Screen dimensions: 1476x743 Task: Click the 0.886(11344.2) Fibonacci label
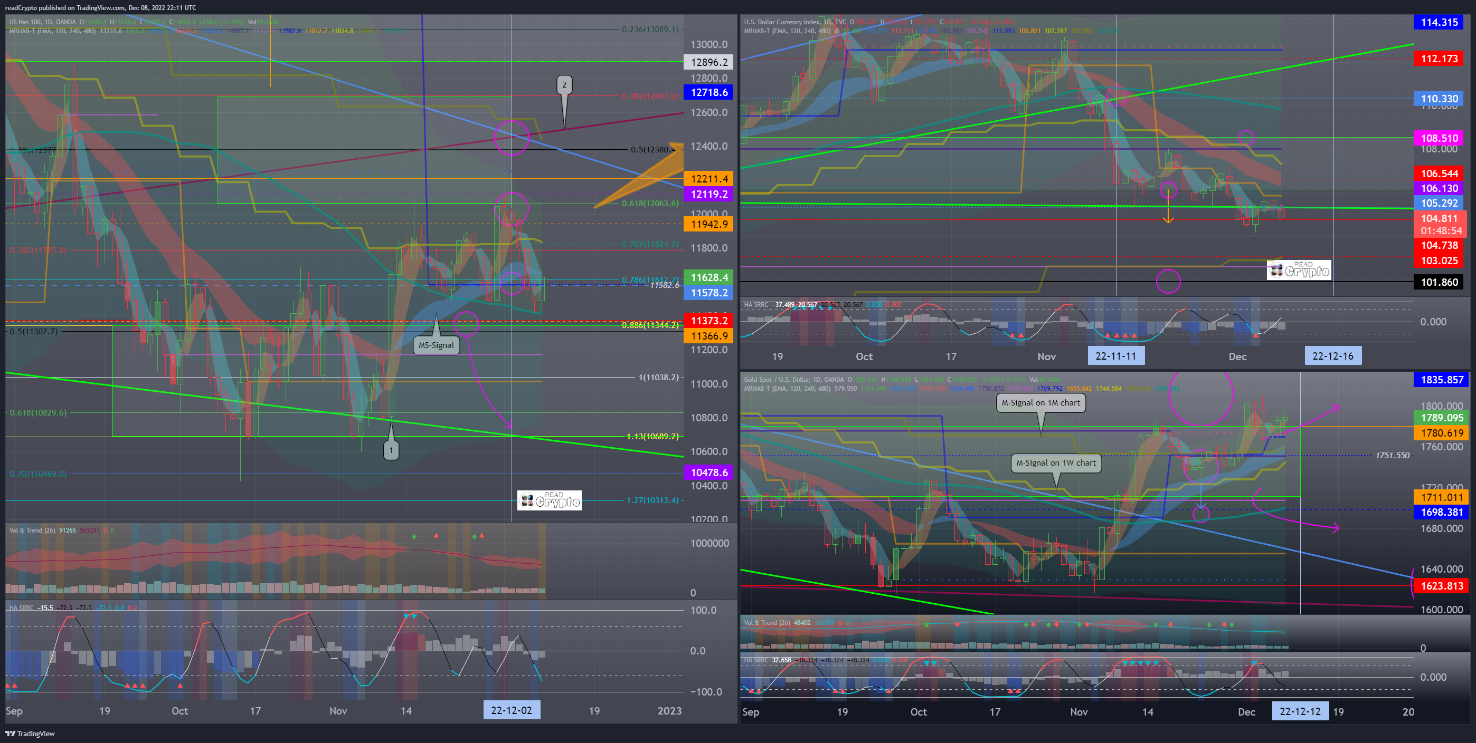650,325
